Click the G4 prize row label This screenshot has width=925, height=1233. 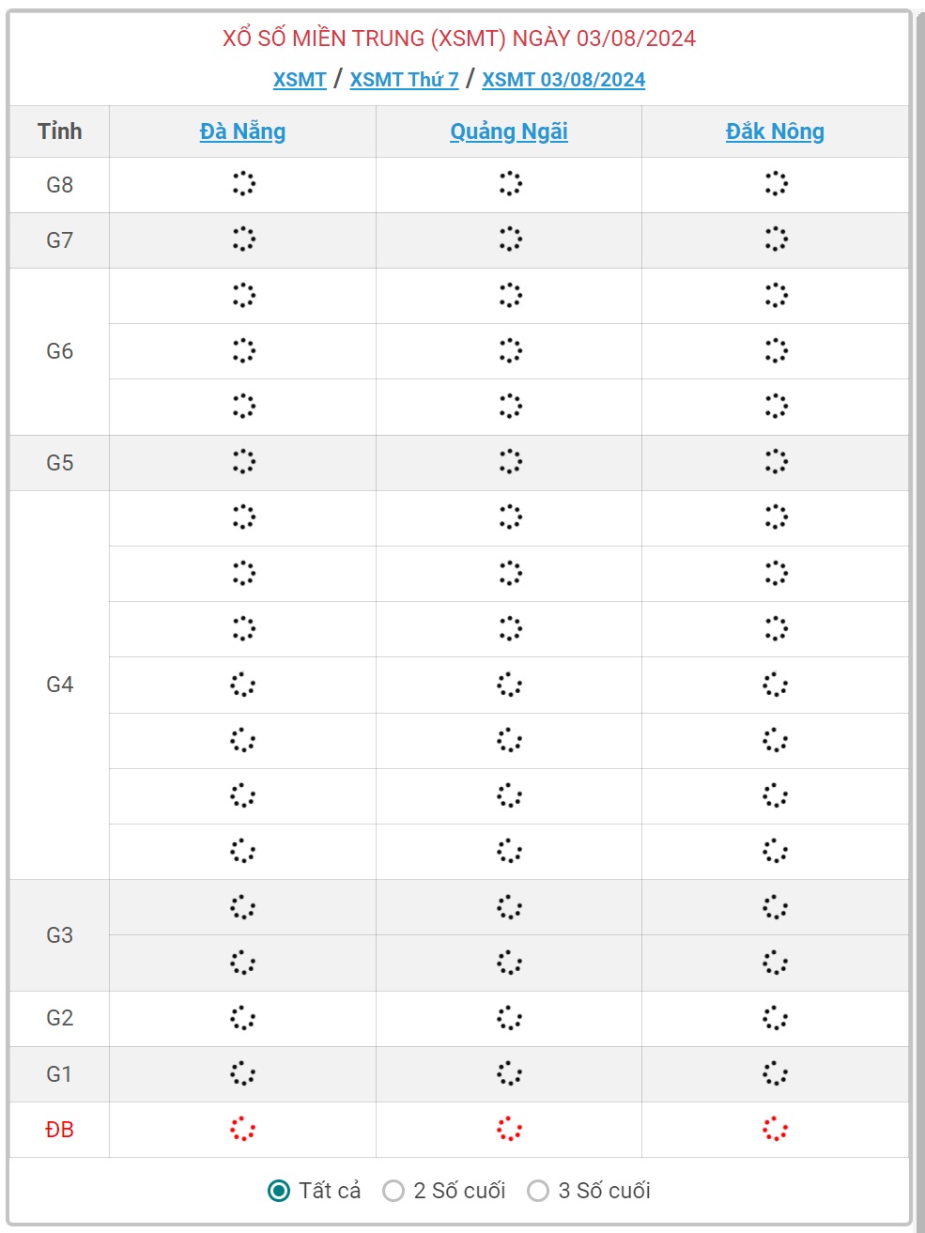(x=59, y=685)
